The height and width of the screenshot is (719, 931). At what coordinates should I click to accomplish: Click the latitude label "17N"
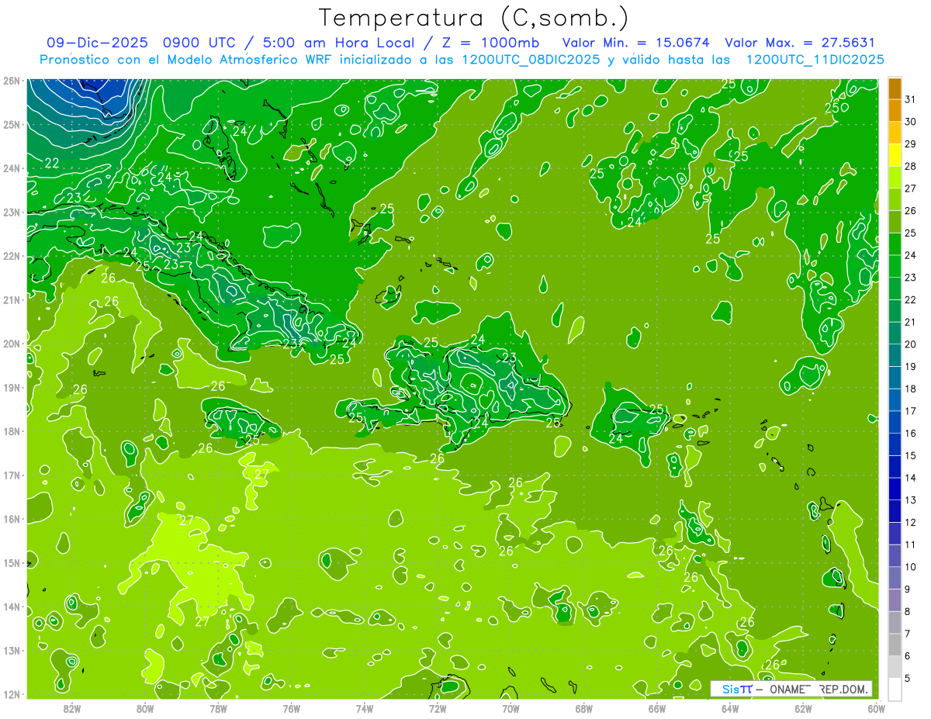point(12,475)
